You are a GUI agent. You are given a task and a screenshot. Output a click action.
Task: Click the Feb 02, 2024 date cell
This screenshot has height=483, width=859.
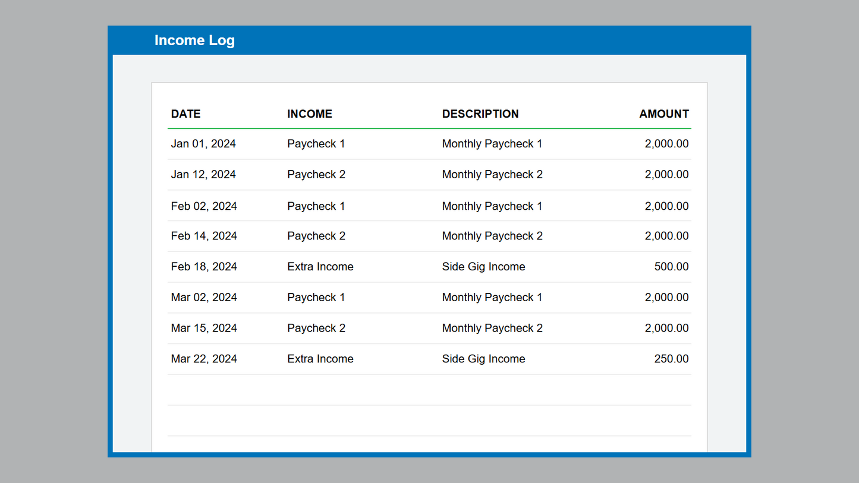tap(204, 206)
